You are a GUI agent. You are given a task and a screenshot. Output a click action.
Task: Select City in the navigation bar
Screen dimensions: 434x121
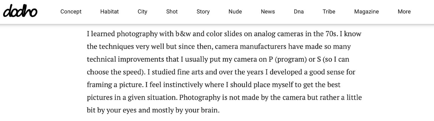point(142,12)
